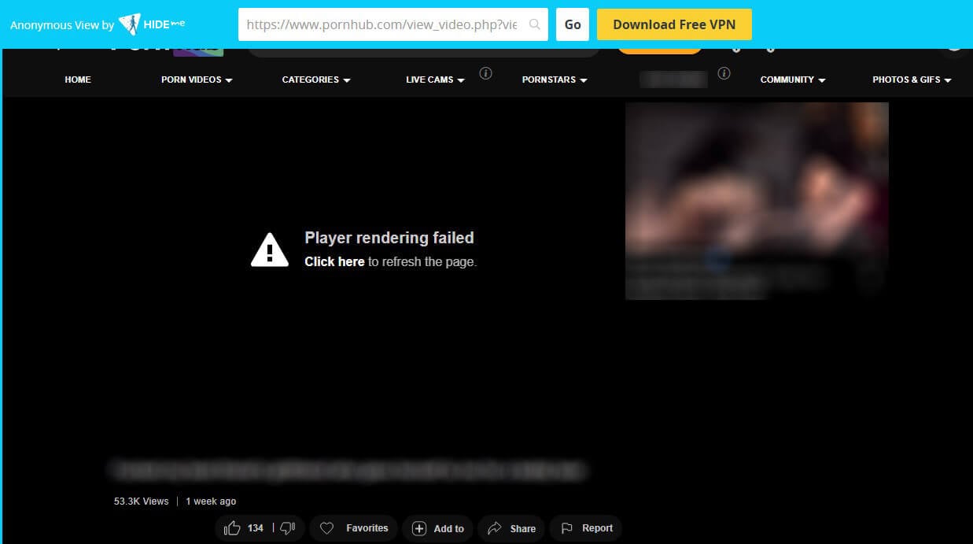Expand the Porn Videos dropdown menu

coord(197,80)
